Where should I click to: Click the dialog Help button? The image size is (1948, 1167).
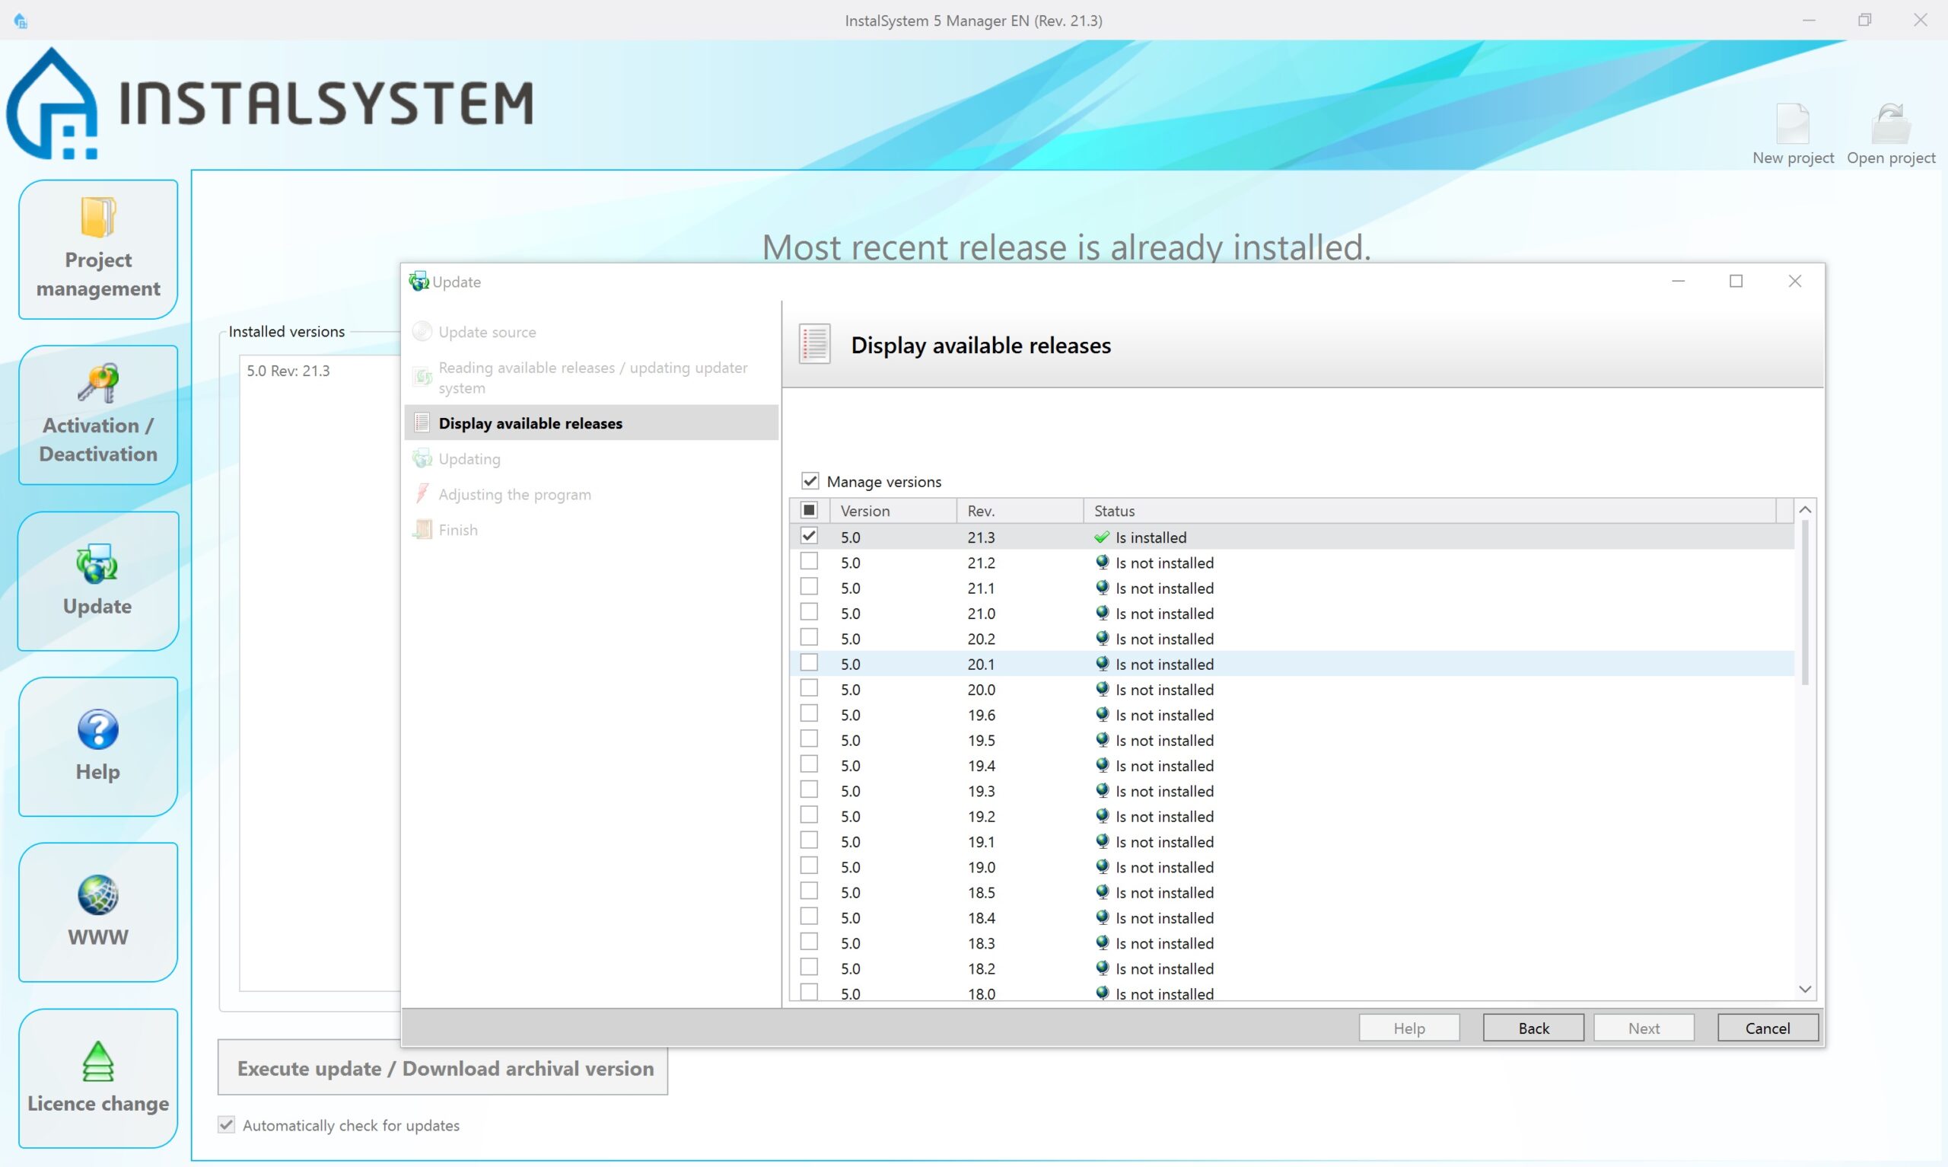pyautogui.click(x=1409, y=1028)
